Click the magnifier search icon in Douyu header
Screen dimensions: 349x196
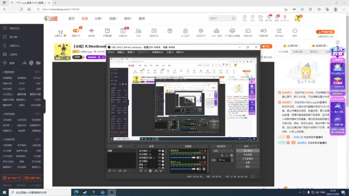point(233,18)
